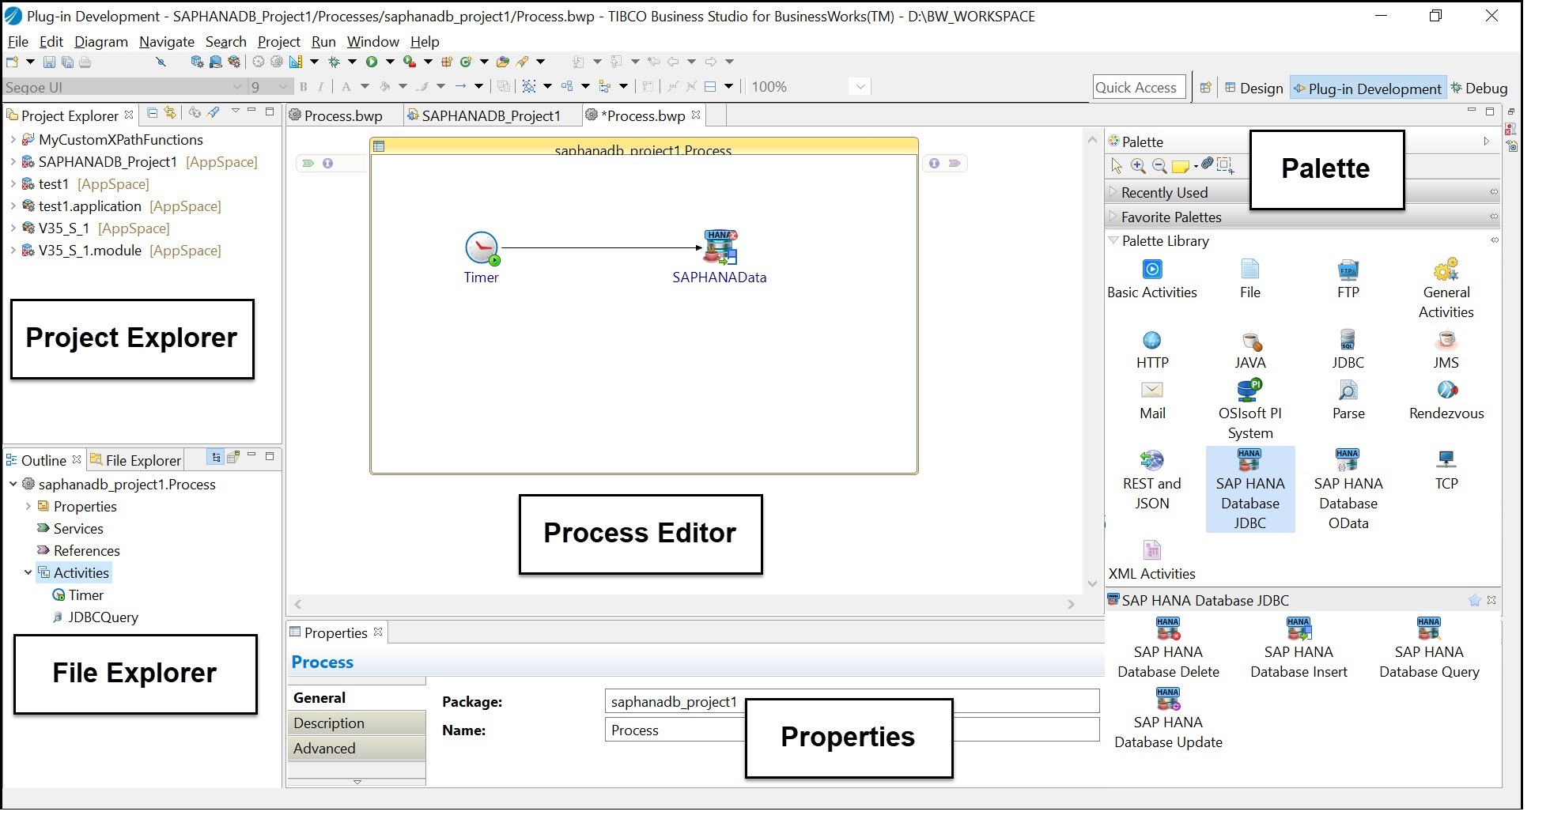This screenshot has height=819, width=1550.
Task: Open the General Activities palette
Action: point(1446,289)
